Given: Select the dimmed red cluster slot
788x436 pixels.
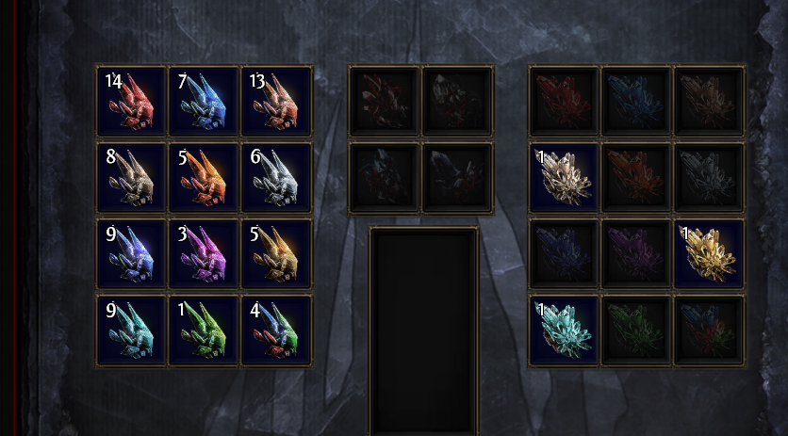Looking at the screenshot, I should click(x=564, y=101).
